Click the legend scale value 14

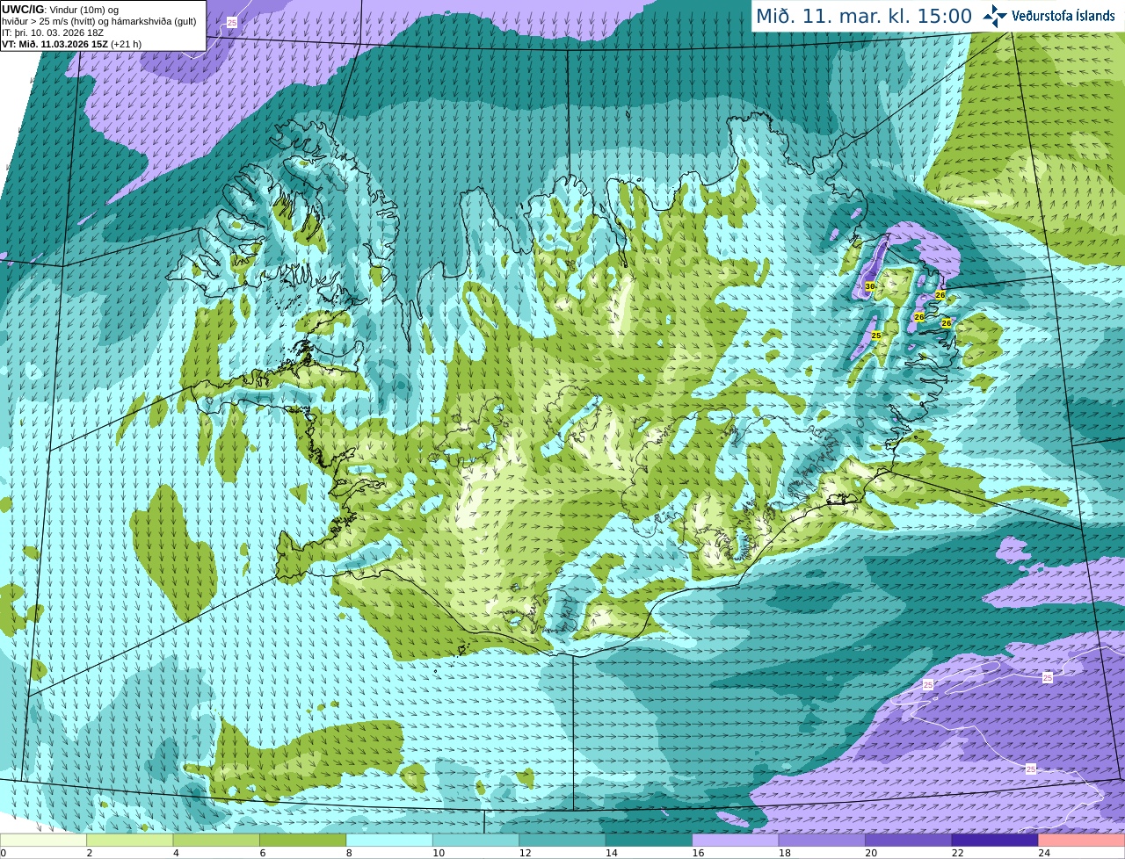[x=612, y=853]
